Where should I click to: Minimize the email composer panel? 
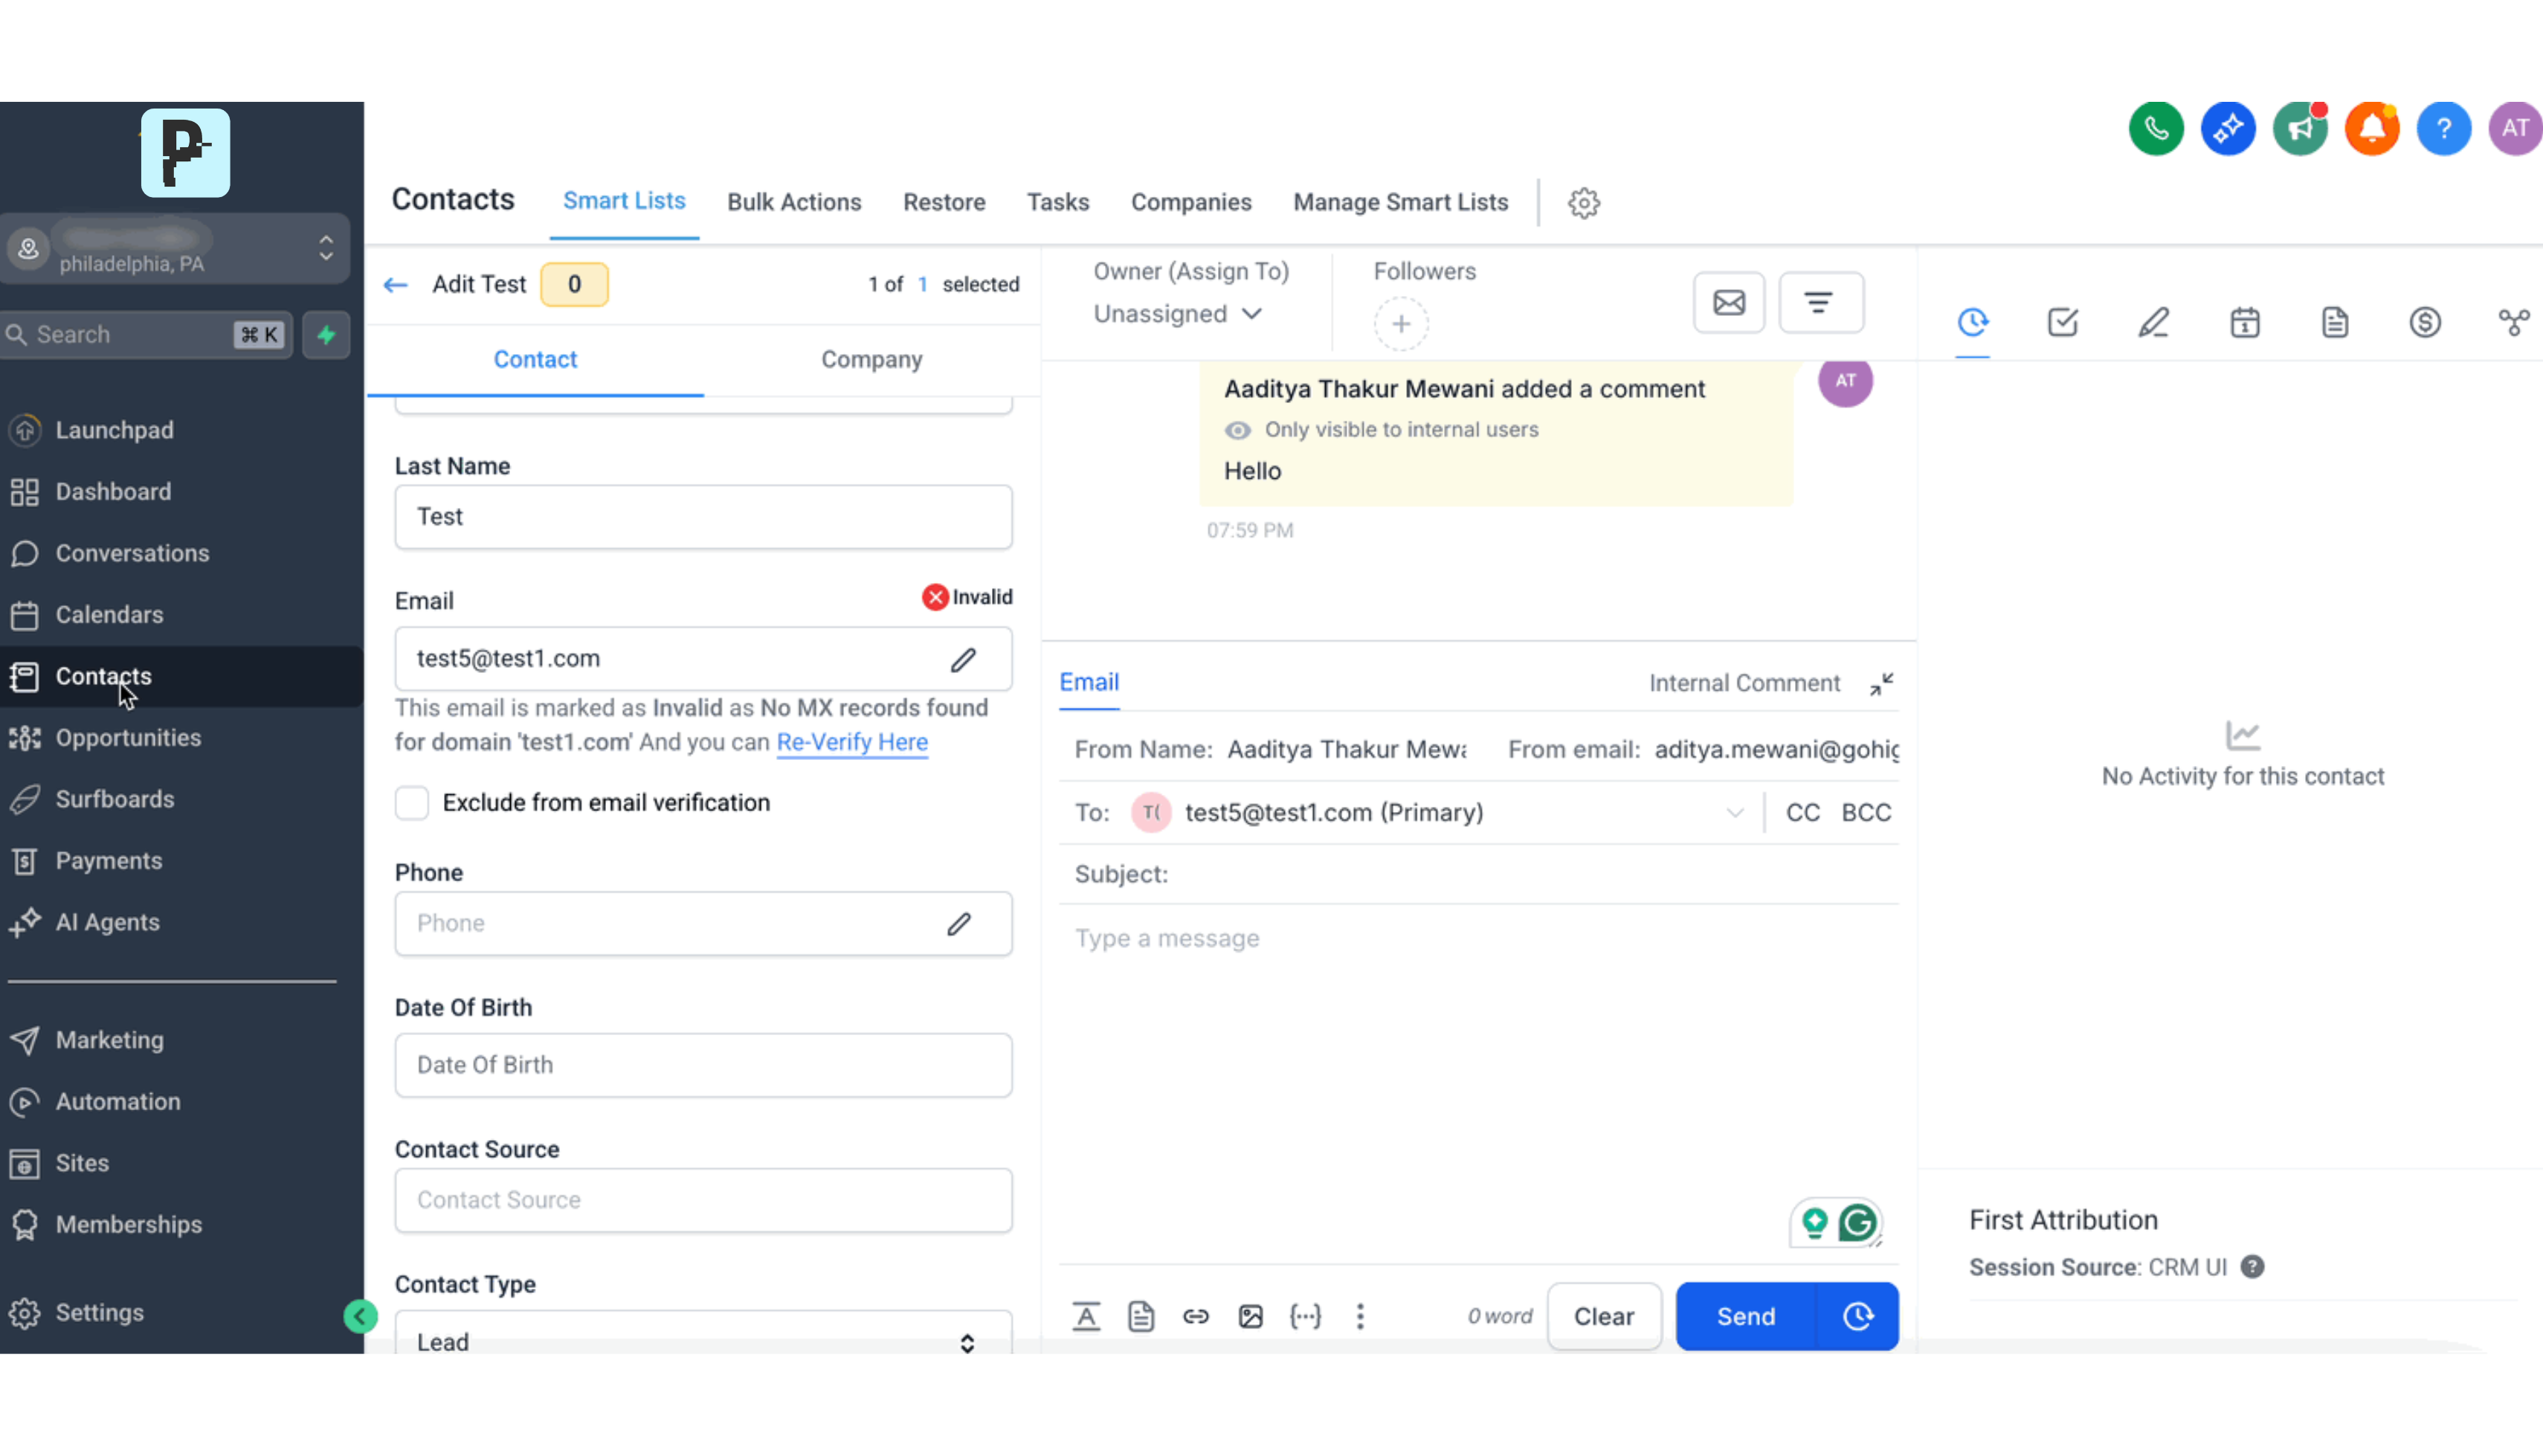pyautogui.click(x=1881, y=684)
